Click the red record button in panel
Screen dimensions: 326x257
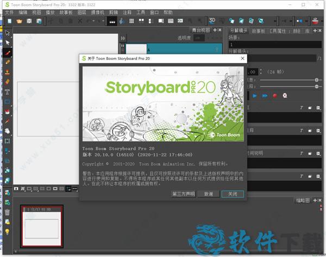point(274,95)
